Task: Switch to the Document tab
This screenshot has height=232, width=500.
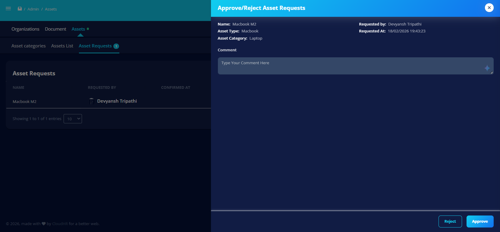Action: [55, 29]
